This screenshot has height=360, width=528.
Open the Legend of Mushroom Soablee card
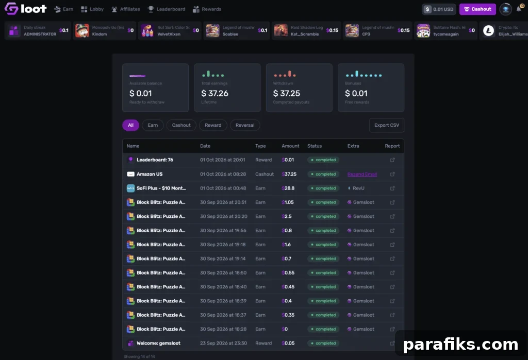236,30
